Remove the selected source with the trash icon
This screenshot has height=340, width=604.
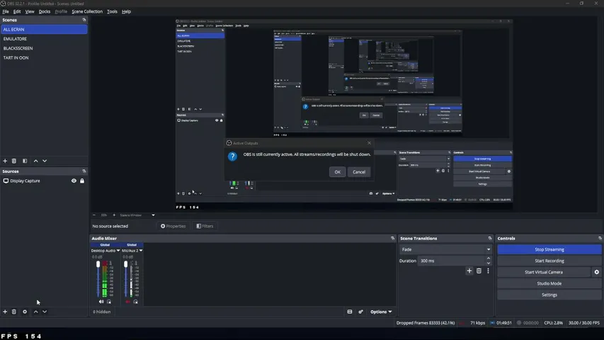point(14,312)
